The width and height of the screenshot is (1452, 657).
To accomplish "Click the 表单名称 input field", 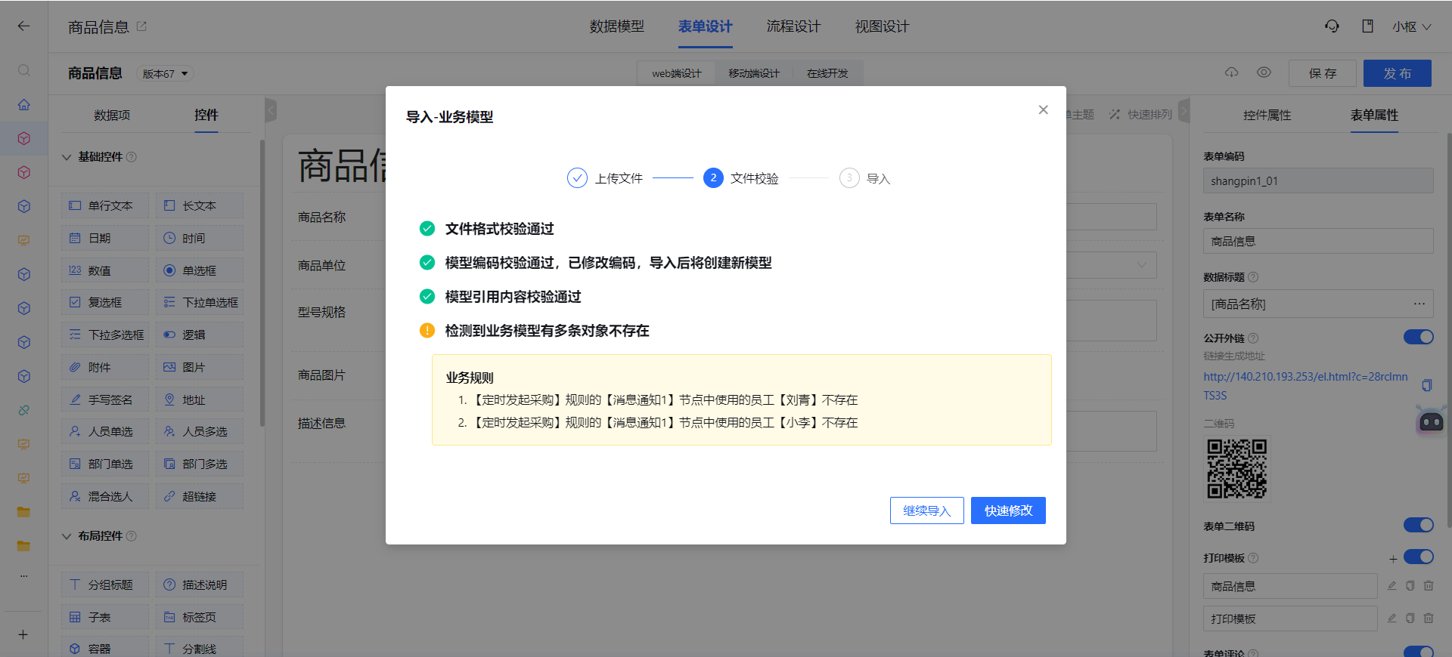I will (1318, 241).
